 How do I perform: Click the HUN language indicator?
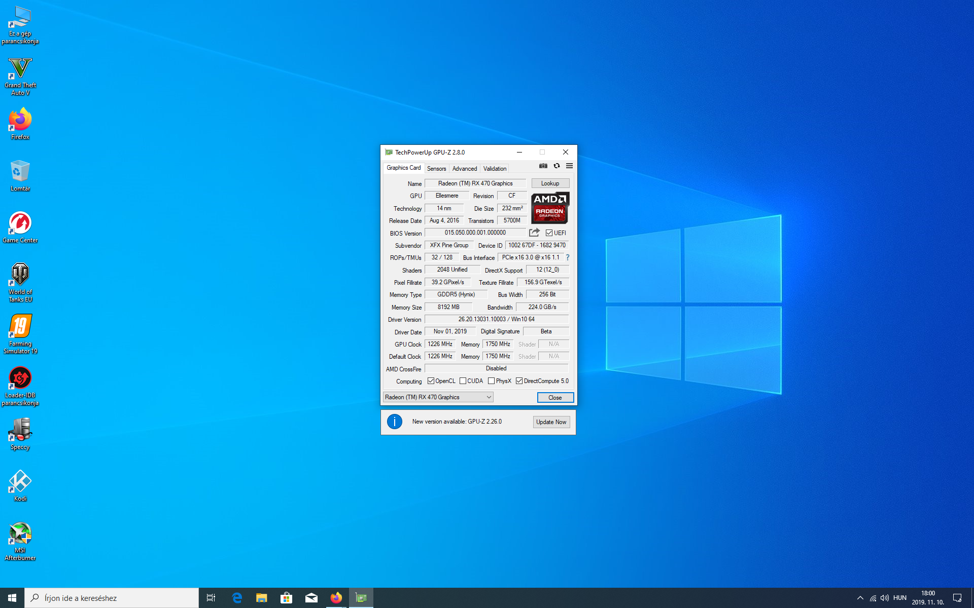click(899, 598)
